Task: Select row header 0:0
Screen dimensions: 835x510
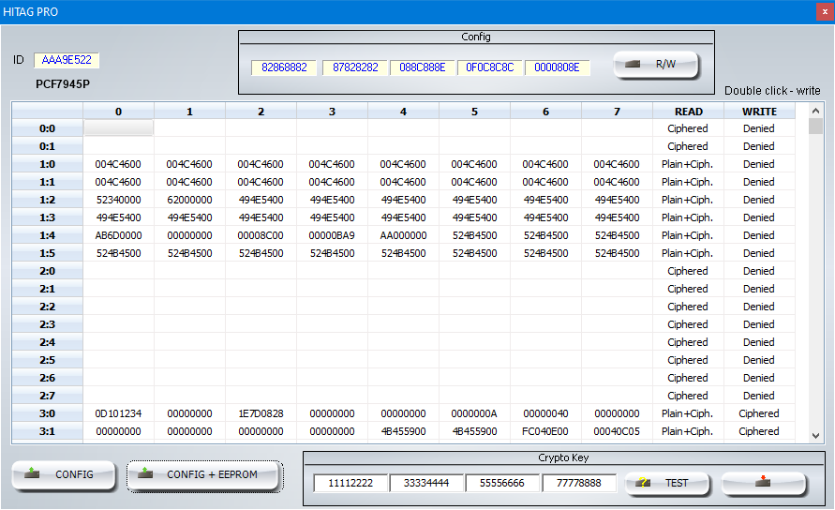Action: tap(48, 128)
